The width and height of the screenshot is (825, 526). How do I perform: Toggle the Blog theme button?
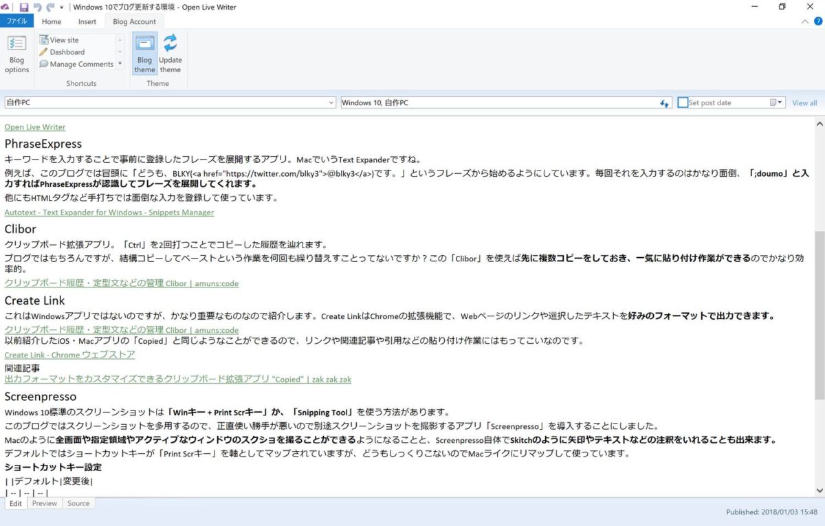144,54
